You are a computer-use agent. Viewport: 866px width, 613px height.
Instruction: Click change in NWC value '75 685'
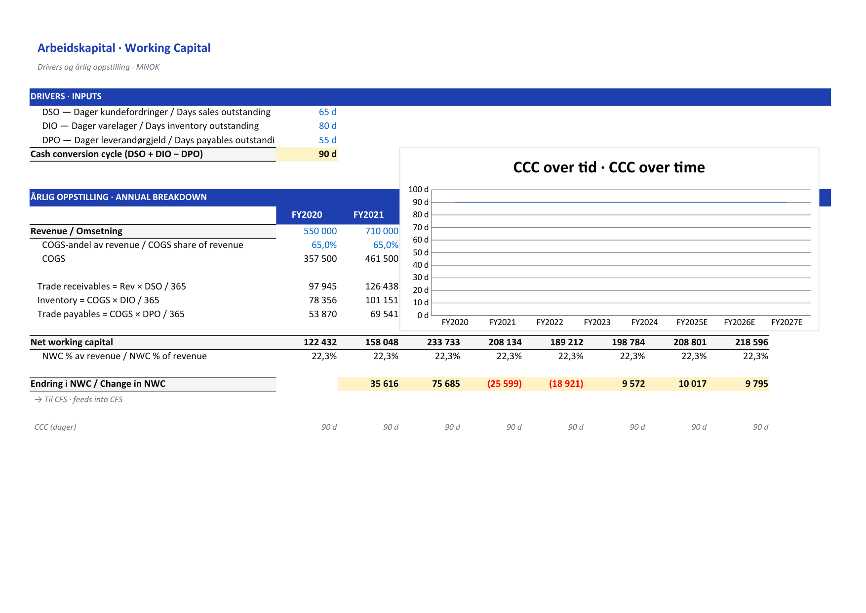coord(446,384)
